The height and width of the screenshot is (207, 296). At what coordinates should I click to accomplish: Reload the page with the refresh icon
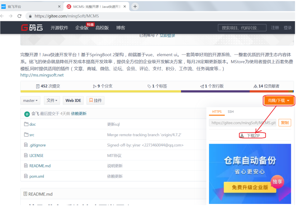pos(19,16)
